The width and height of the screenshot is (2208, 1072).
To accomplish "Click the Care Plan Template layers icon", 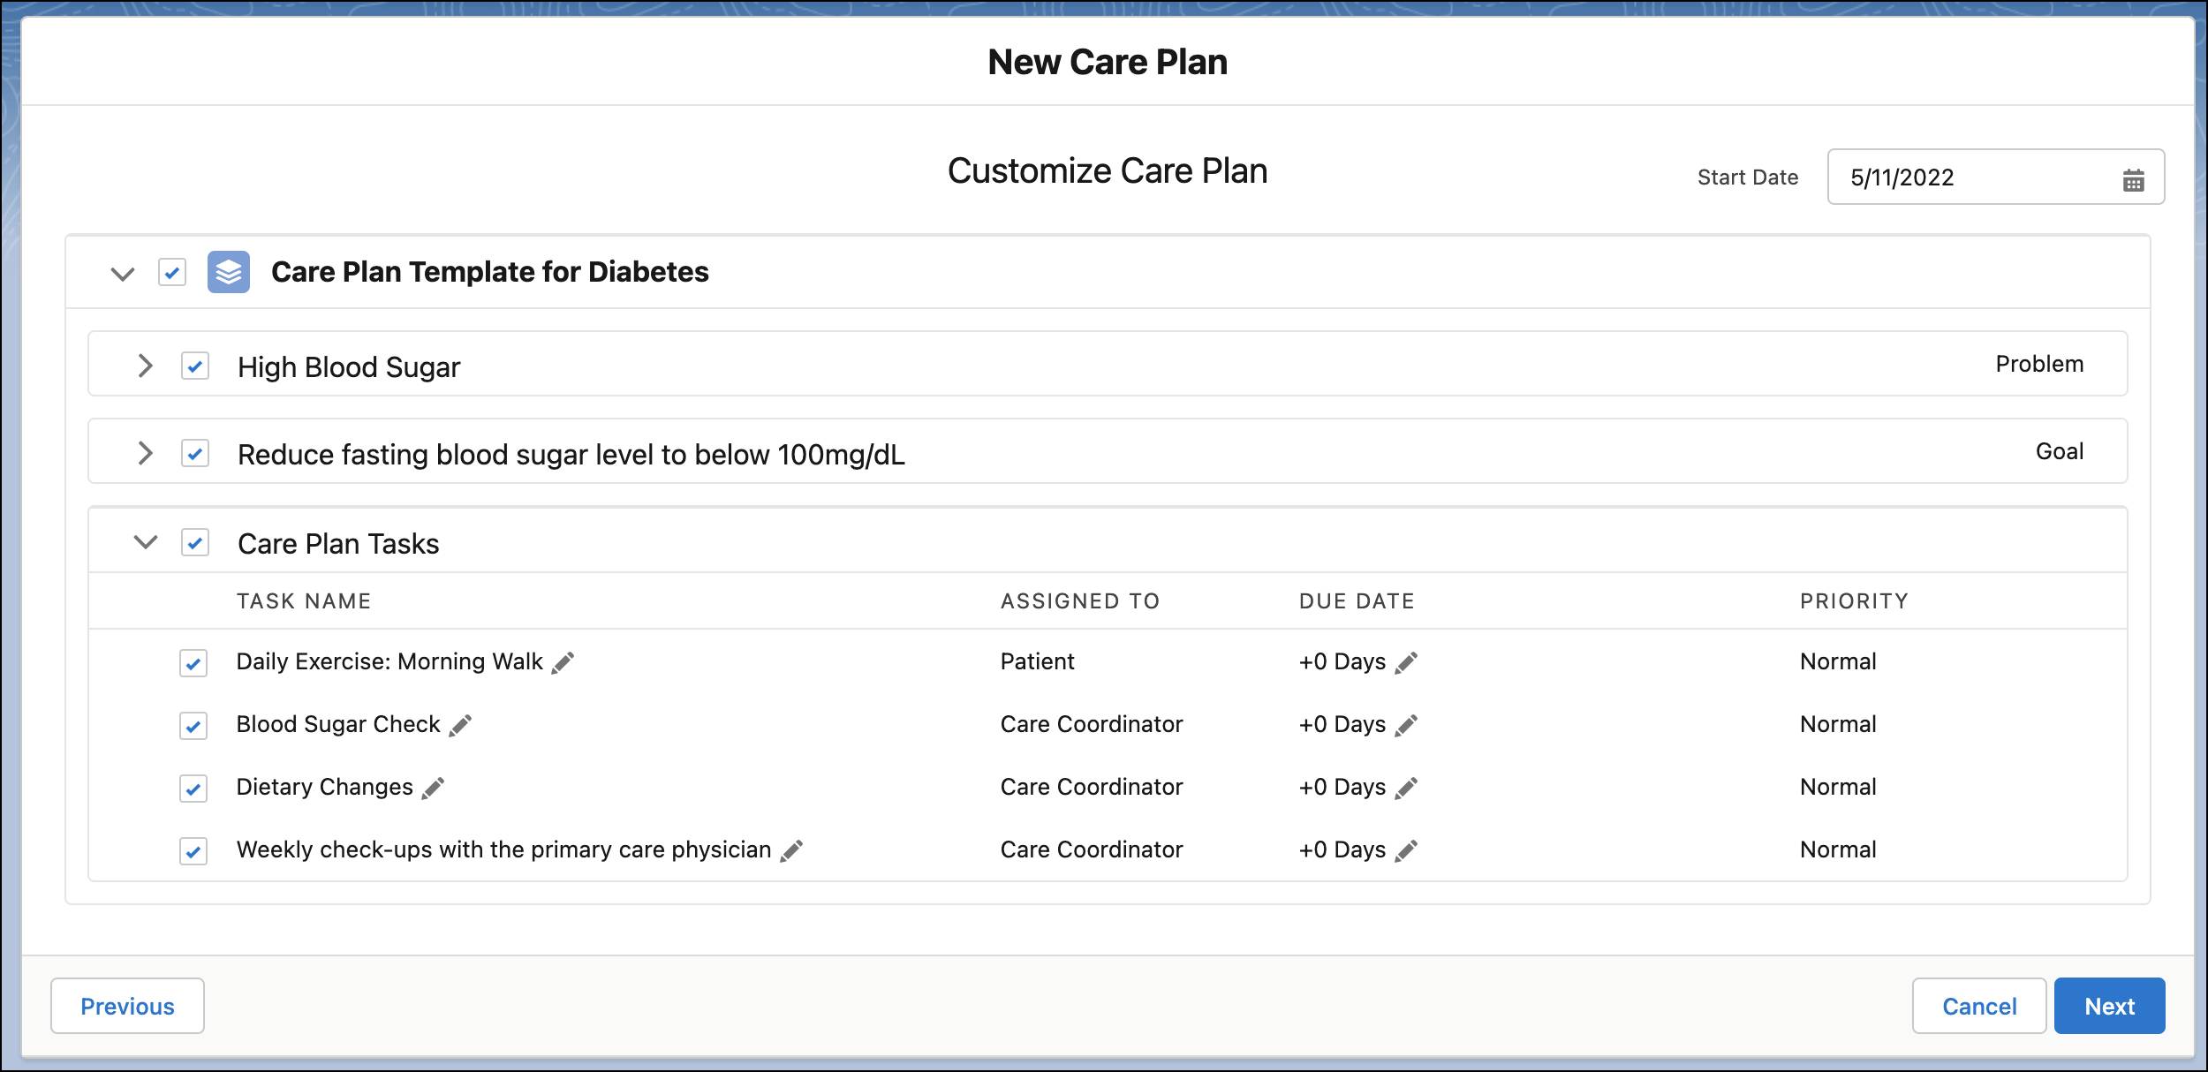I will click(x=230, y=270).
